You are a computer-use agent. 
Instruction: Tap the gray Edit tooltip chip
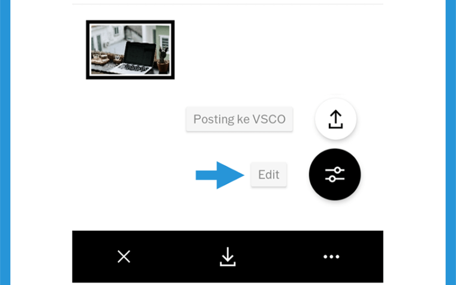pos(268,174)
